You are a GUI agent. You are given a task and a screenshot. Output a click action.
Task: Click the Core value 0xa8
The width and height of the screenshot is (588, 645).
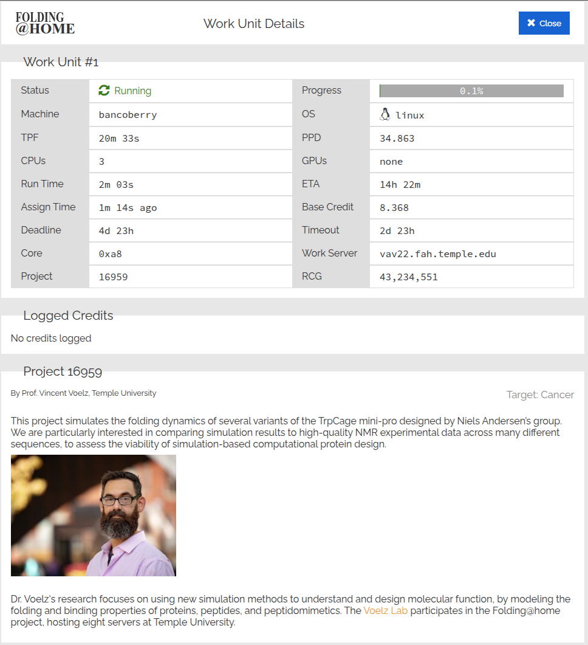click(x=110, y=254)
